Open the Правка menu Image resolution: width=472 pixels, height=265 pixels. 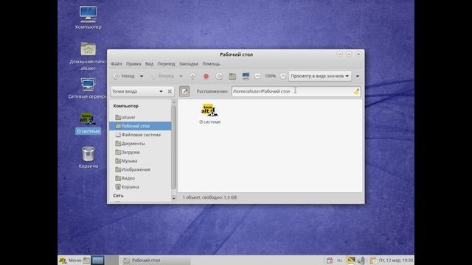tap(133, 64)
